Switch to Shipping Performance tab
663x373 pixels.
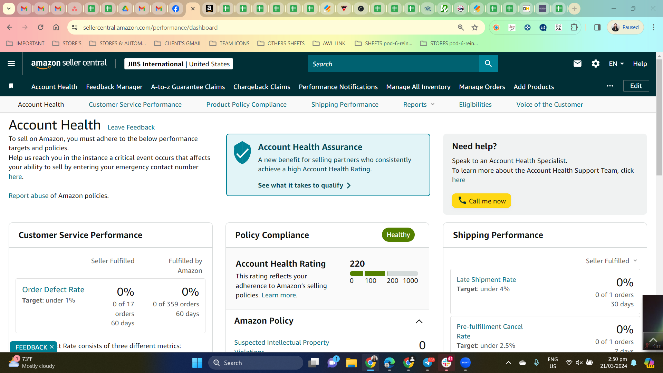[345, 104]
